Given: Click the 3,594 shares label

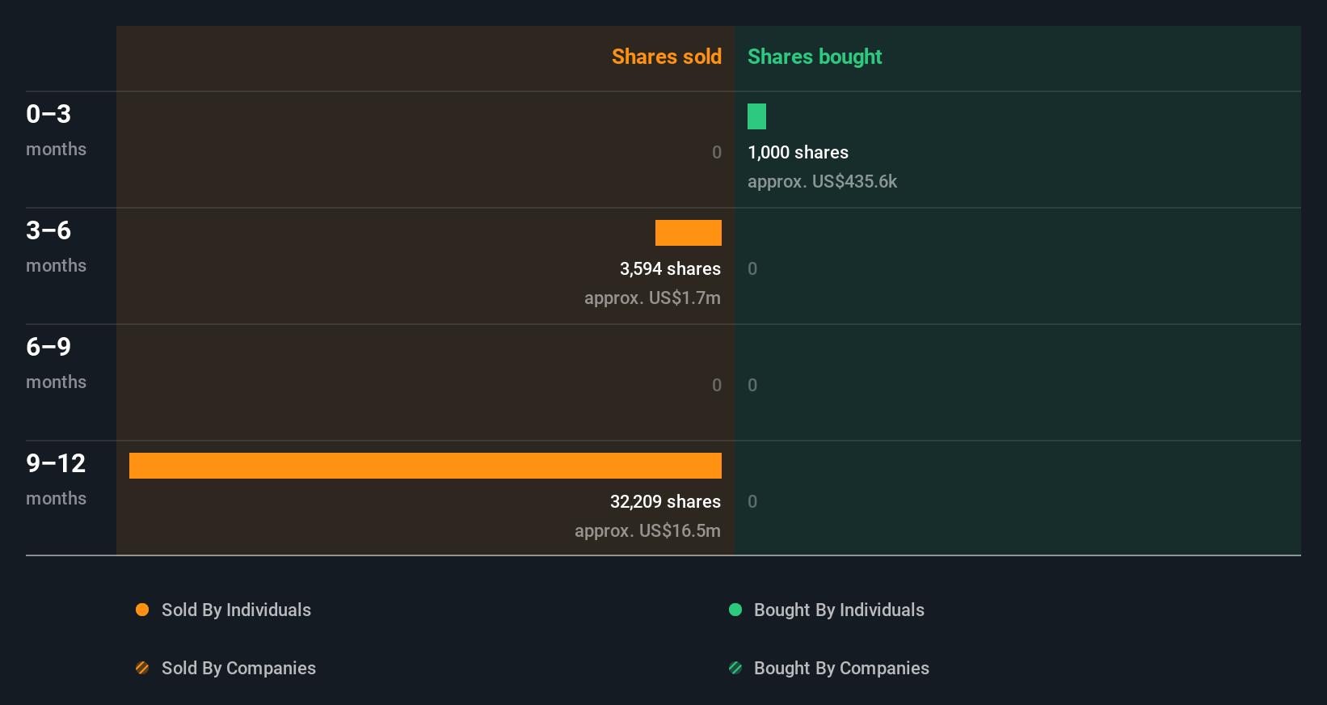Looking at the screenshot, I should 670,269.
